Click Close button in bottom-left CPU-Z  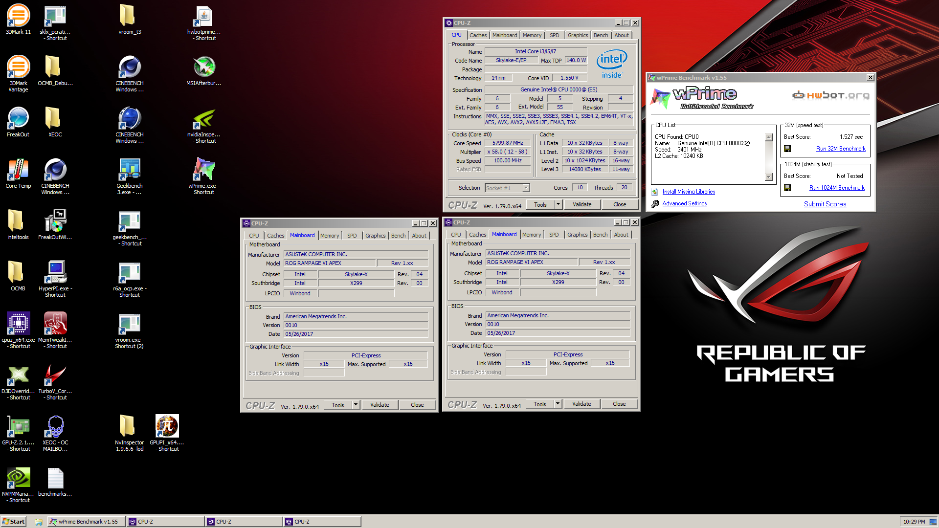click(x=417, y=405)
